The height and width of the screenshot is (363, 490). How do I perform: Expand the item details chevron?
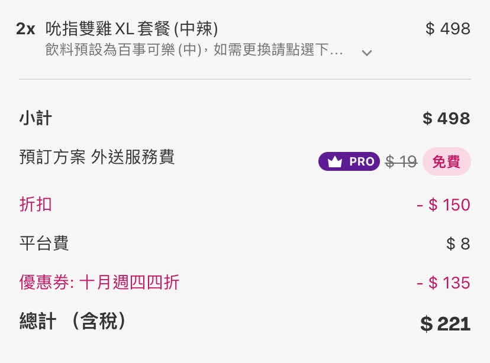click(367, 53)
